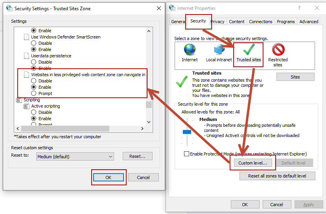Choose the Trusted sites checkmark icon
The height and width of the screenshot is (214, 326).
[x=249, y=49]
